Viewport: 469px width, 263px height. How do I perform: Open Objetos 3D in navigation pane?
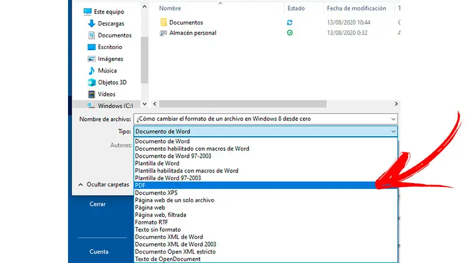coord(112,82)
